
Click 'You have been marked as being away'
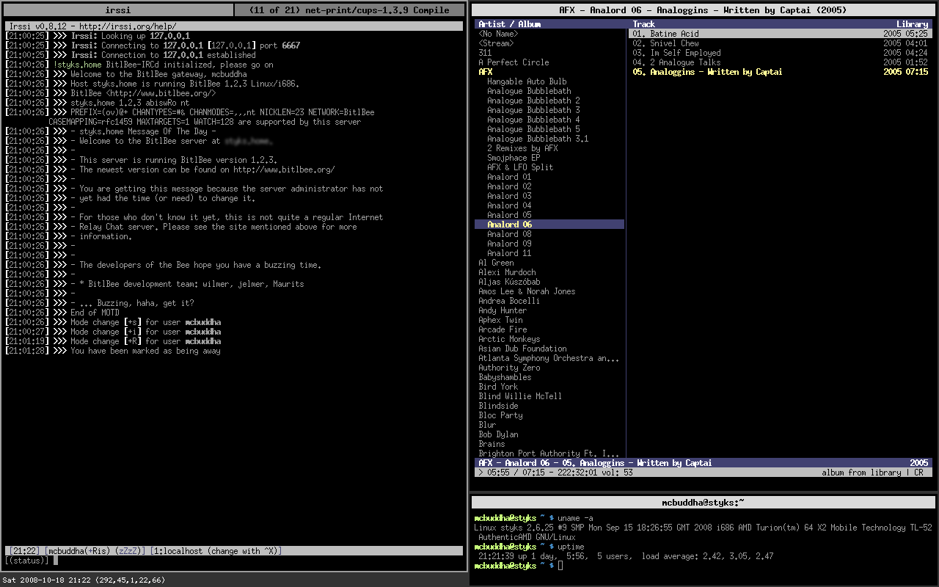coord(145,351)
